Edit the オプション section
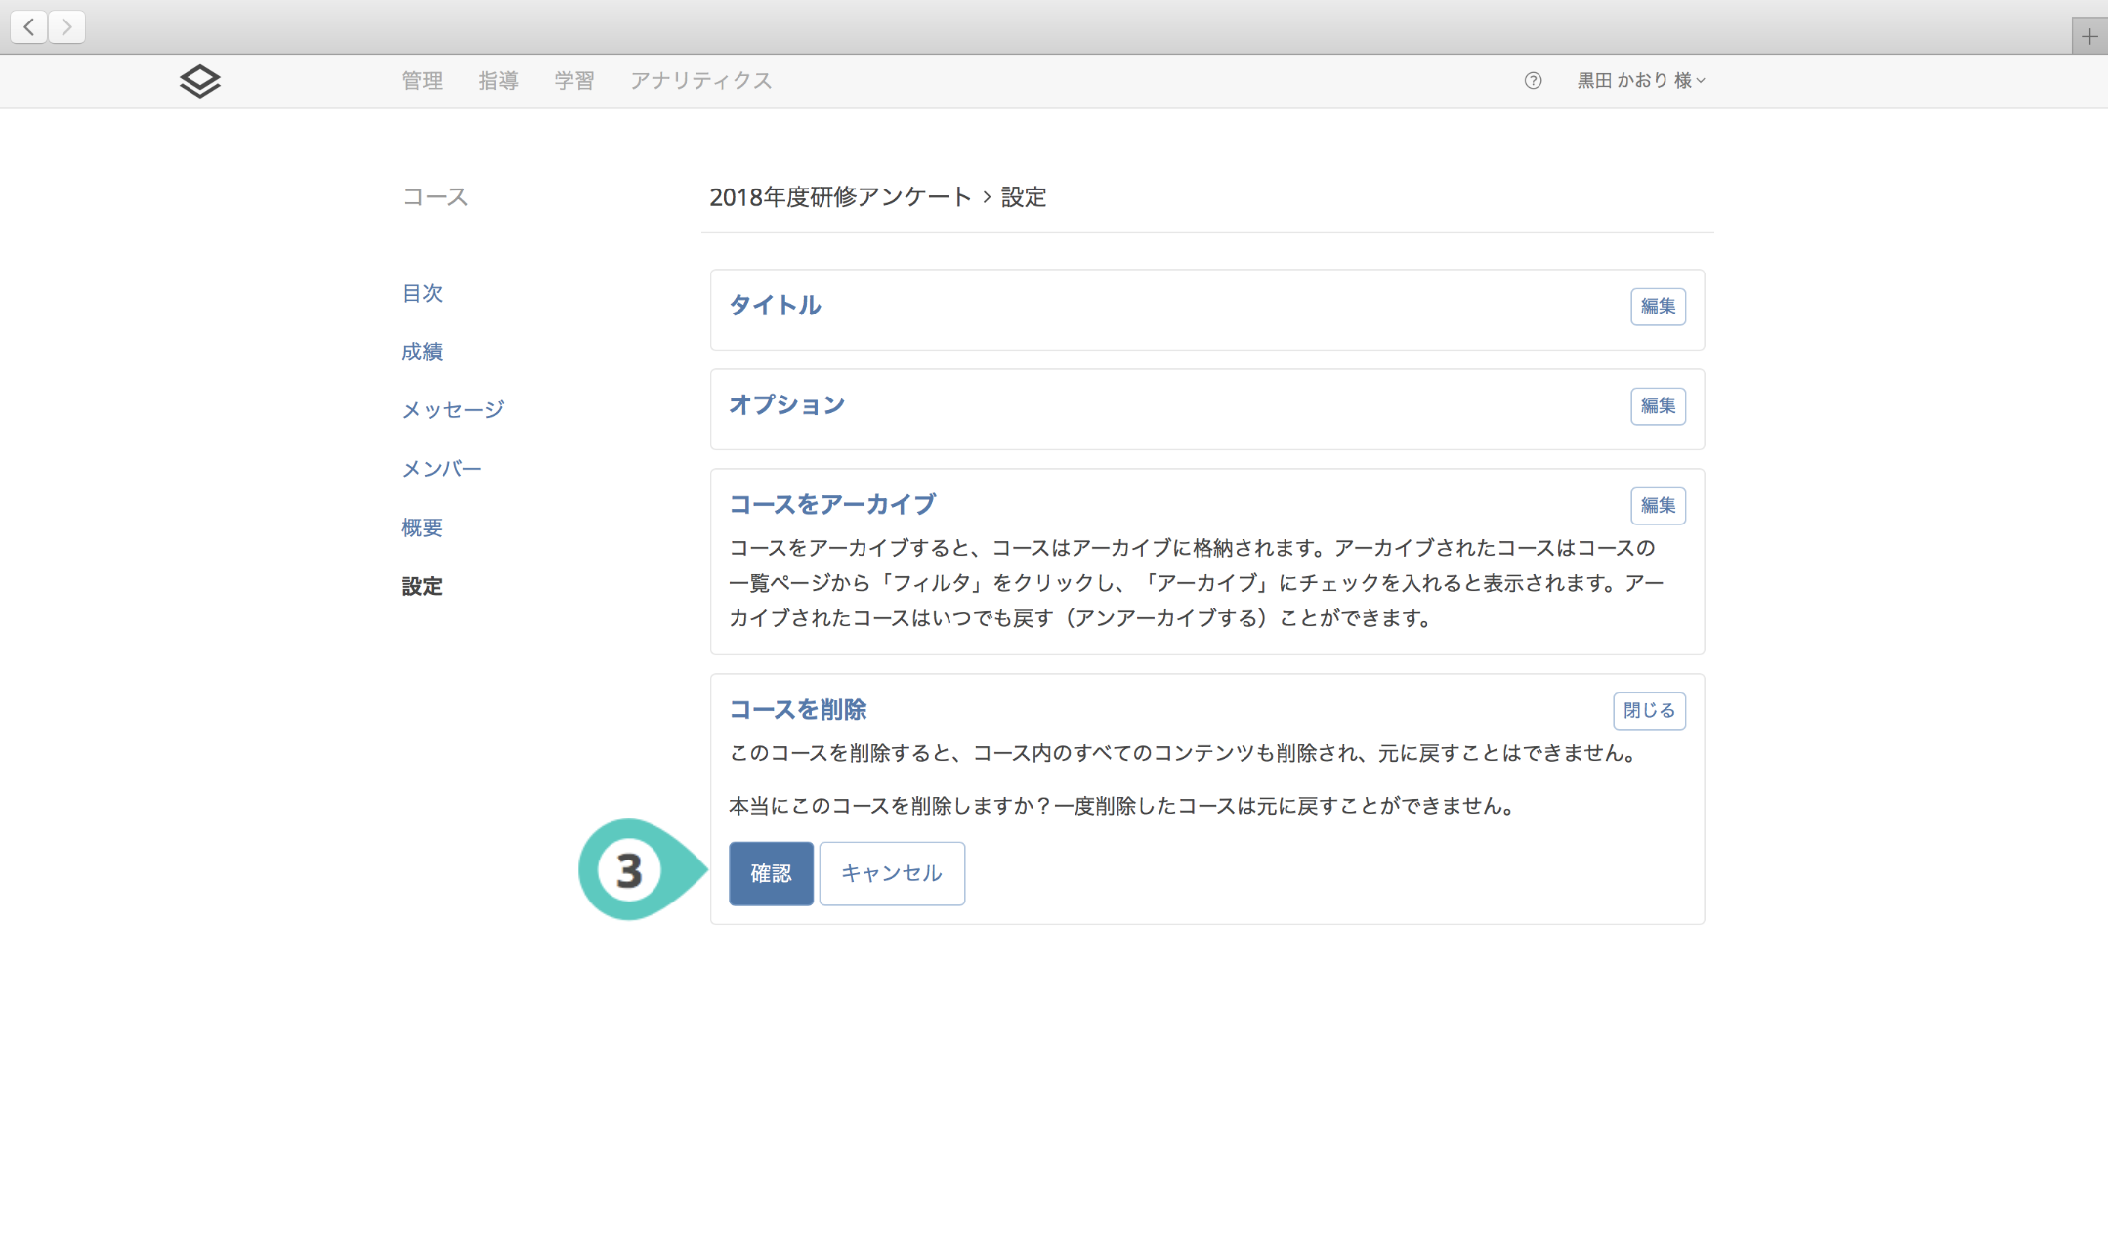Image resolution: width=2108 pixels, height=1258 pixels. (x=1657, y=406)
